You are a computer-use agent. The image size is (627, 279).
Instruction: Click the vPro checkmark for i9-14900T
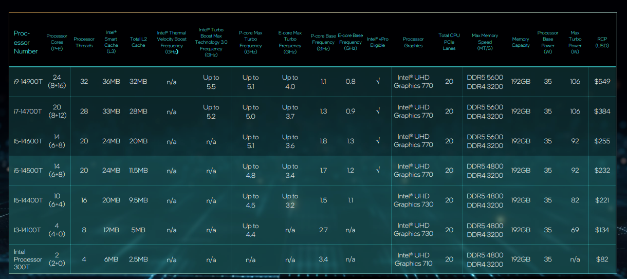tap(378, 82)
